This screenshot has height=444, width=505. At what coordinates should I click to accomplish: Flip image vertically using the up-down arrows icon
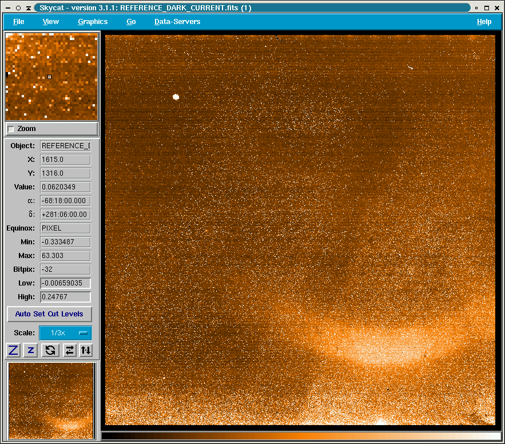[x=86, y=350]
